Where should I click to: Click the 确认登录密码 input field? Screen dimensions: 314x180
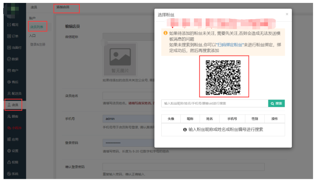(183, 167)
